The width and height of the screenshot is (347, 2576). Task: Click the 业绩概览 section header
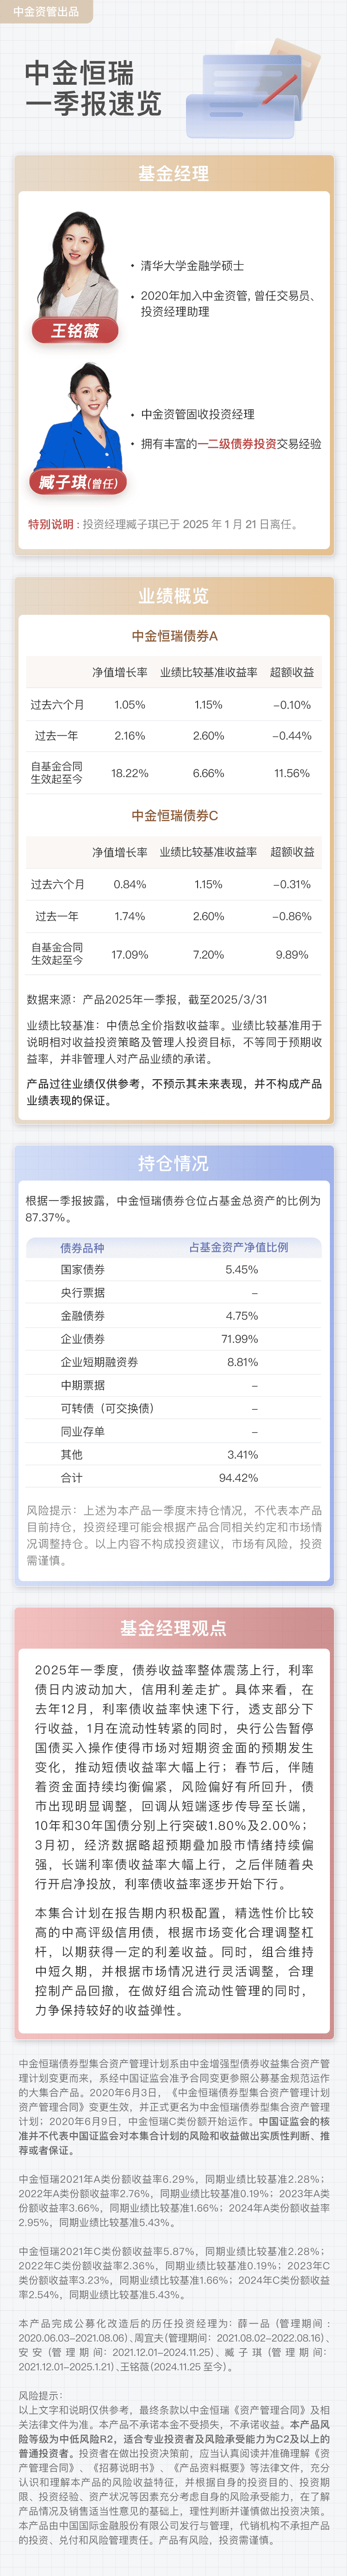tap(173, 596)
